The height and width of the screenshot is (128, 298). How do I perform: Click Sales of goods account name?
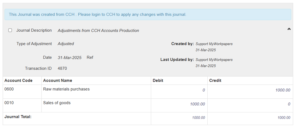pos(57,103)
